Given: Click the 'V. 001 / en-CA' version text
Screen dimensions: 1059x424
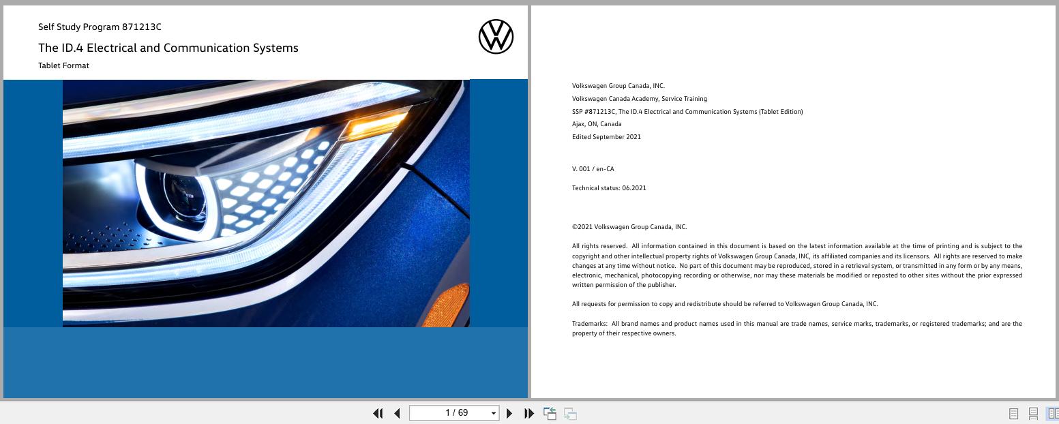Looking at the screenshot, I should click(593, 169).
